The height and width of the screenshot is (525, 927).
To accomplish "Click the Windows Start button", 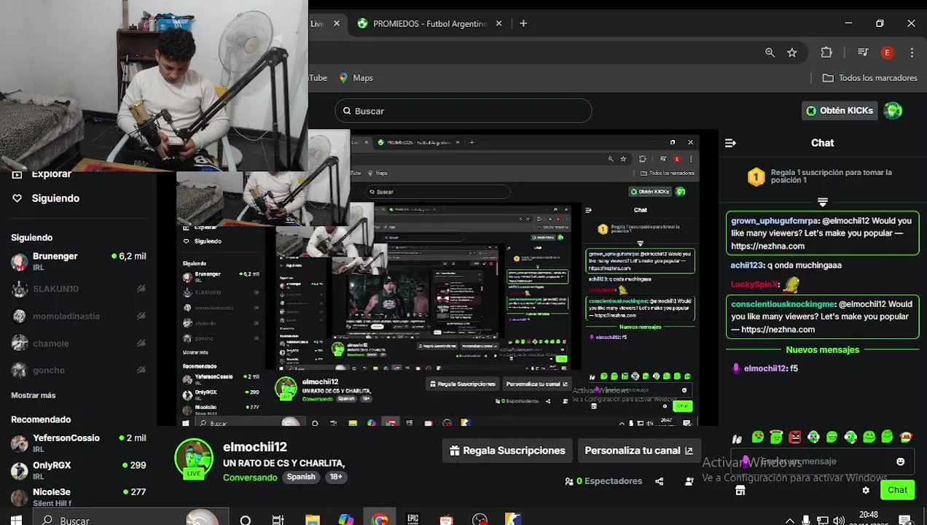I will [x=16, y=520].
